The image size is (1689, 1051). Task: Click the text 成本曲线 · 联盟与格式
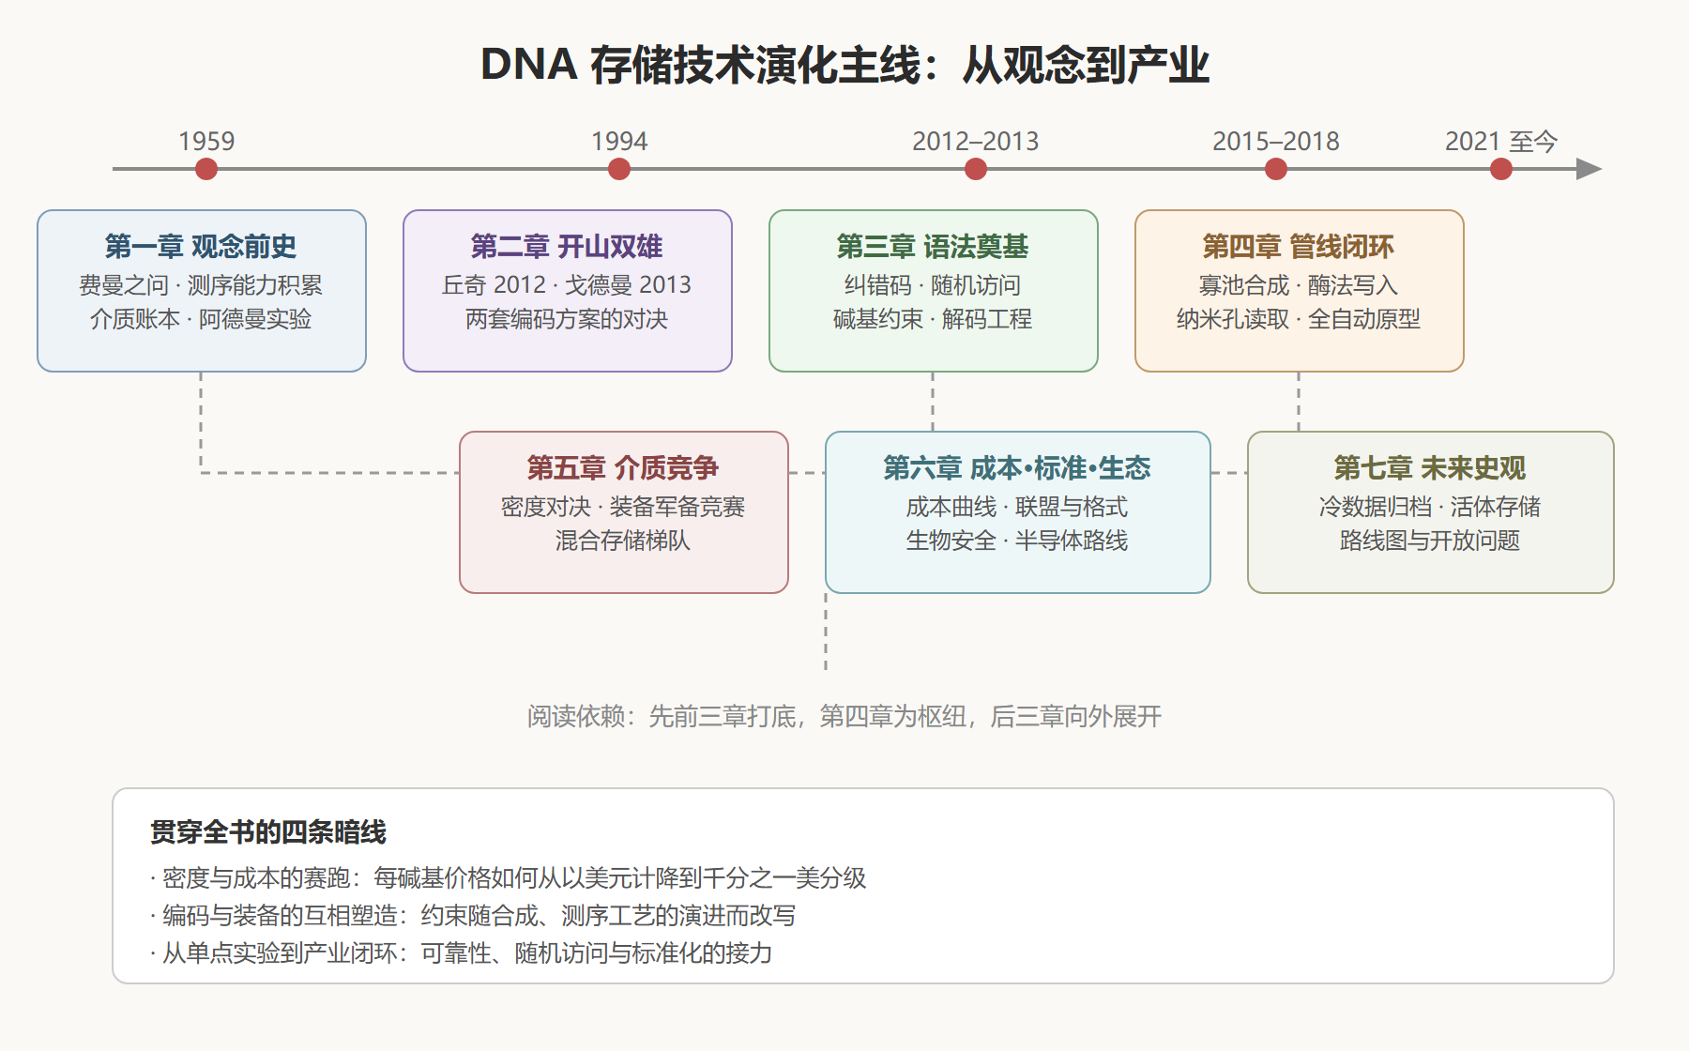pos(1017,507)
